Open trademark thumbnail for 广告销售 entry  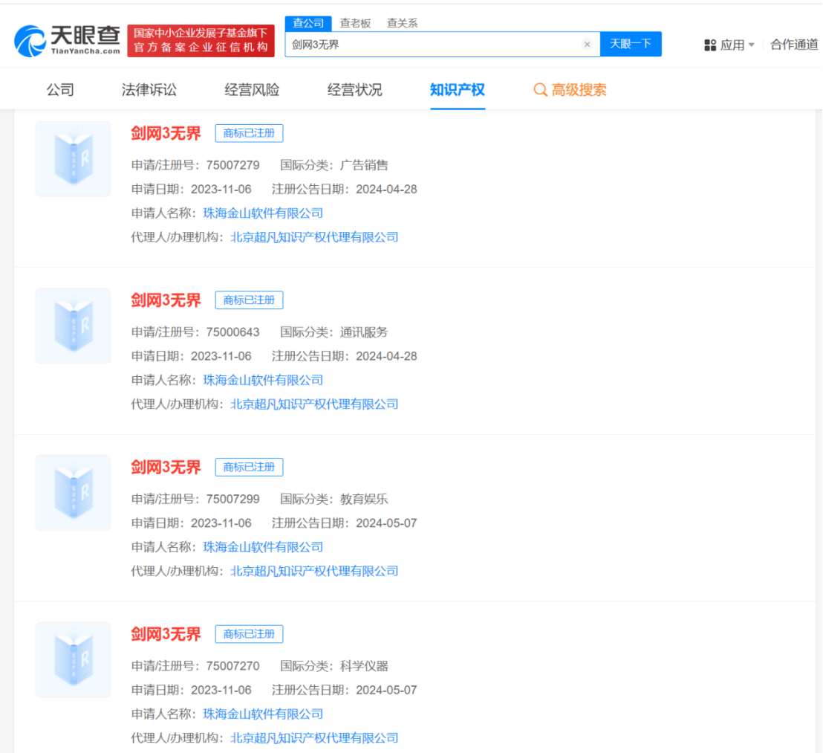tap(73, 159)
